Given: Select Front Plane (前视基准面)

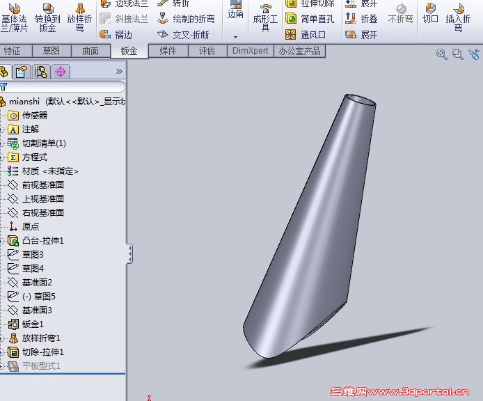Looking at the screenshot, I should pyautogui.click(x=35, y=185).
